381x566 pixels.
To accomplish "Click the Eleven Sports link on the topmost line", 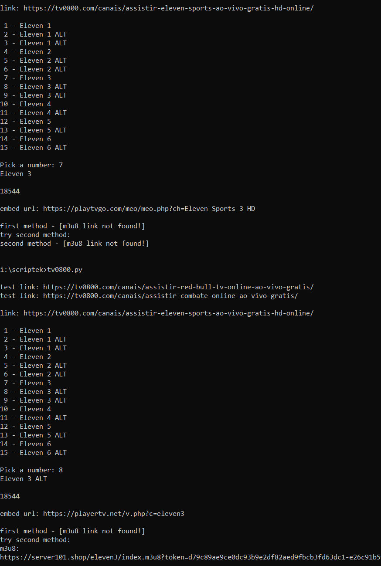I will [168, 8].
